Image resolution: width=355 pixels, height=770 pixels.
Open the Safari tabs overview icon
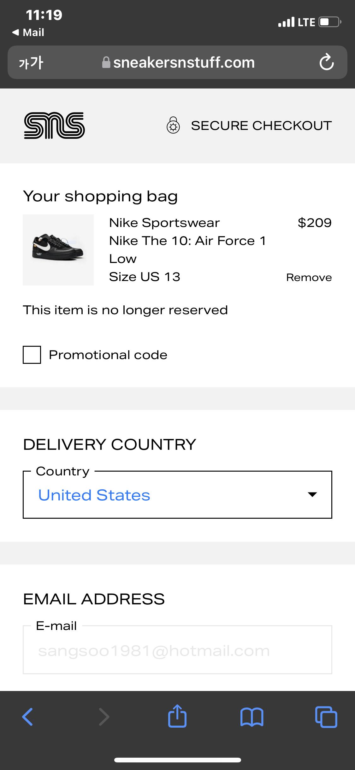click(326, 717)
